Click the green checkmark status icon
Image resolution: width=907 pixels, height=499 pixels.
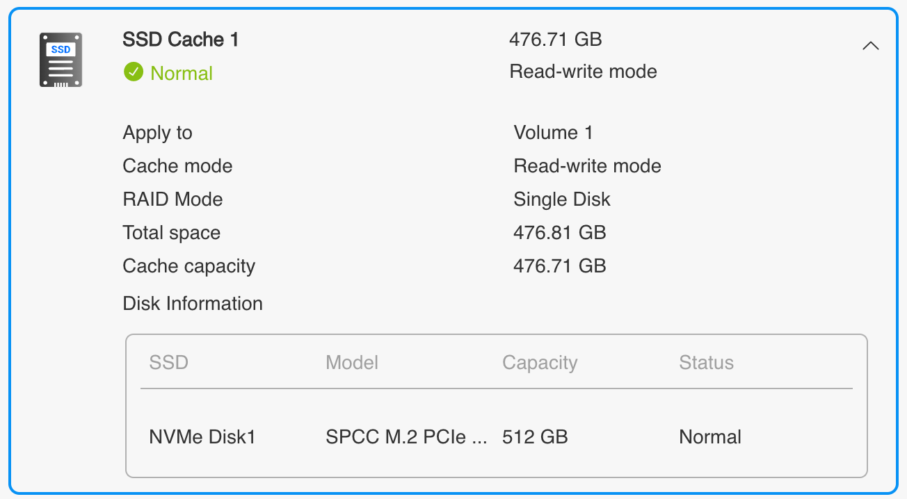click(x=133, y=72)
